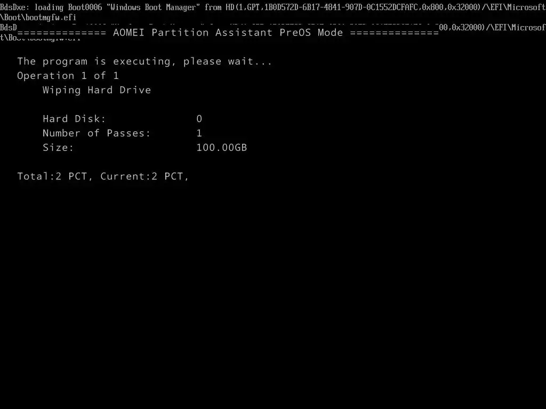Select the 'Operation 1 of 1' text
The height and width of the screenshot is (409, 546).
[x=68, y=76]
